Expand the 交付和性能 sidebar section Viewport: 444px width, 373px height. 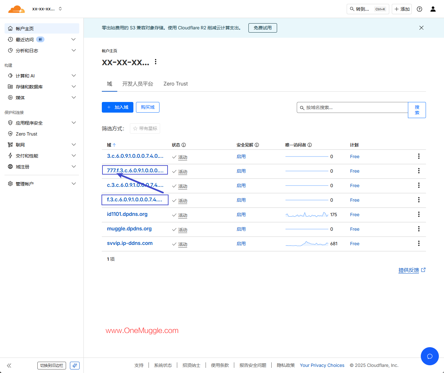click(x=42, y=156)
